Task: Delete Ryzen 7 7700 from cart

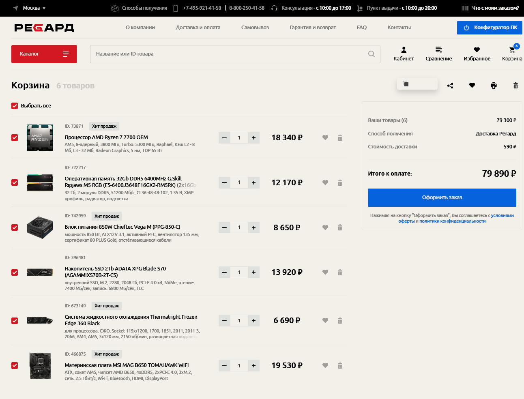Action: pyautogui.click(x=340, y=138)
